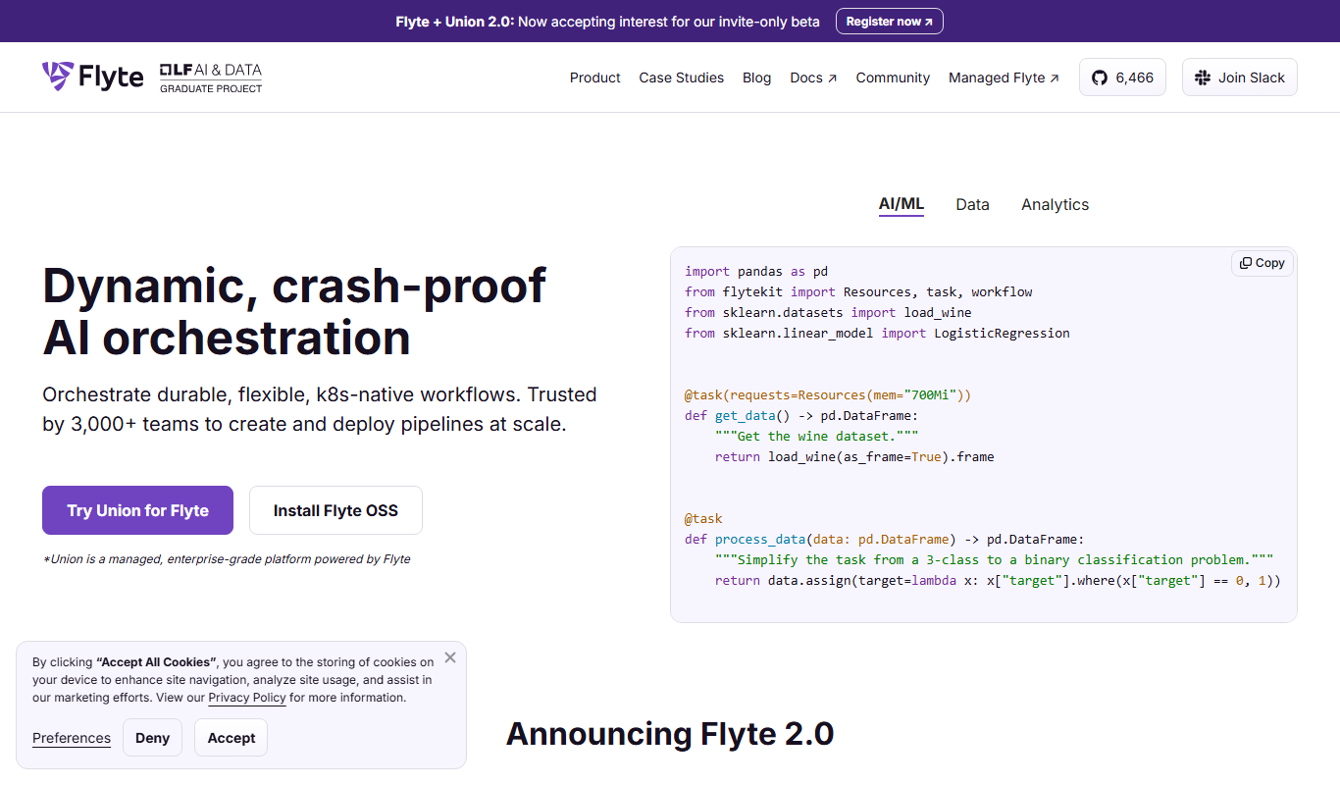Viewport: 1340px width, 785px height.
Task: Close the cookie consent banner with the X
Action: pos(449,657)
